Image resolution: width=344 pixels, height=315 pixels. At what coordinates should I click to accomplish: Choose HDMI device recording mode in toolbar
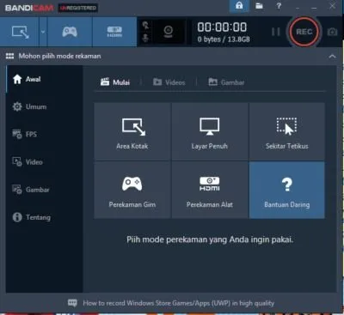114,32
